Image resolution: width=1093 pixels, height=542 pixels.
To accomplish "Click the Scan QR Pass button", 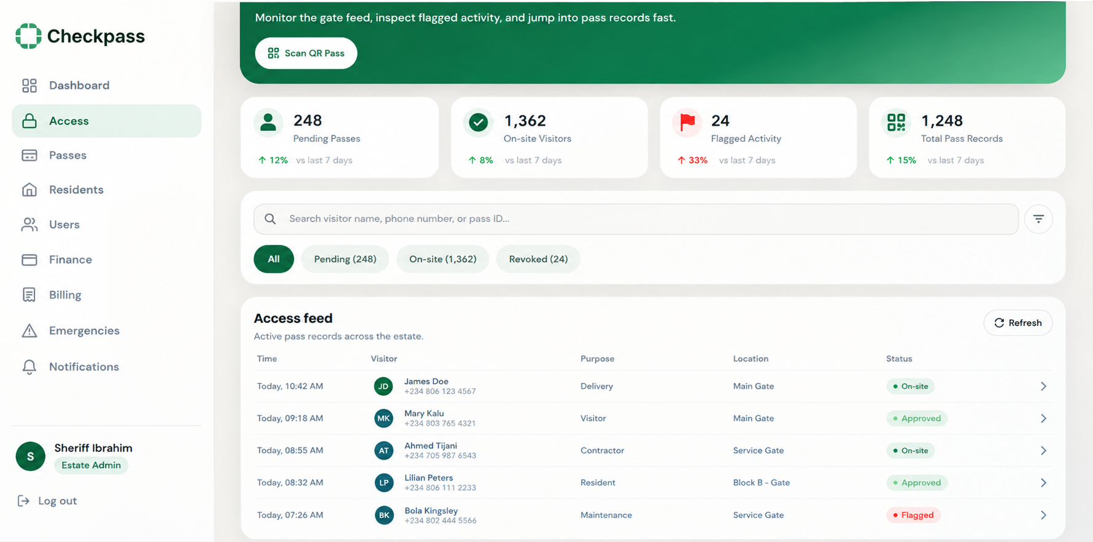I will [306, 53].
